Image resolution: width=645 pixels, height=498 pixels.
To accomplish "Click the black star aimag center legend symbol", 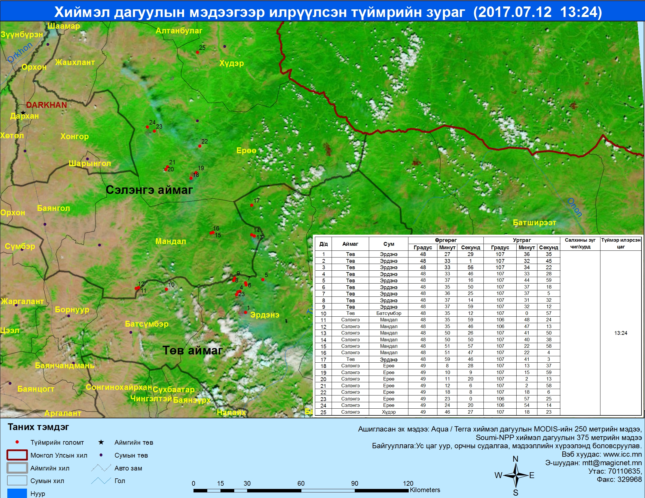I will [x=101, y=442].
